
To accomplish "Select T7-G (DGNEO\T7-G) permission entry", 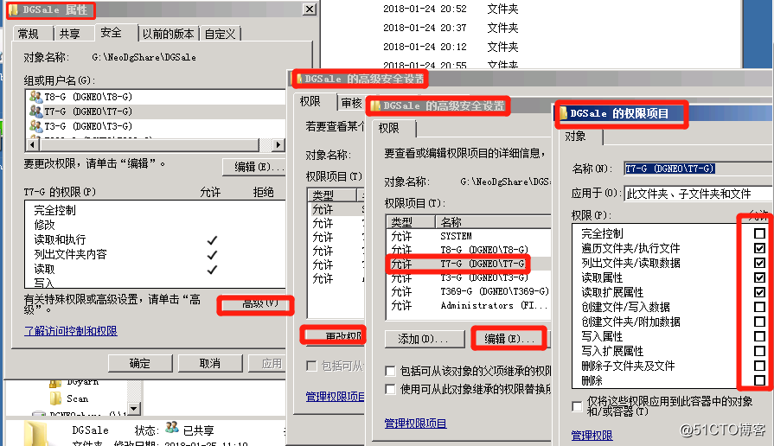I will pos(469,264).
